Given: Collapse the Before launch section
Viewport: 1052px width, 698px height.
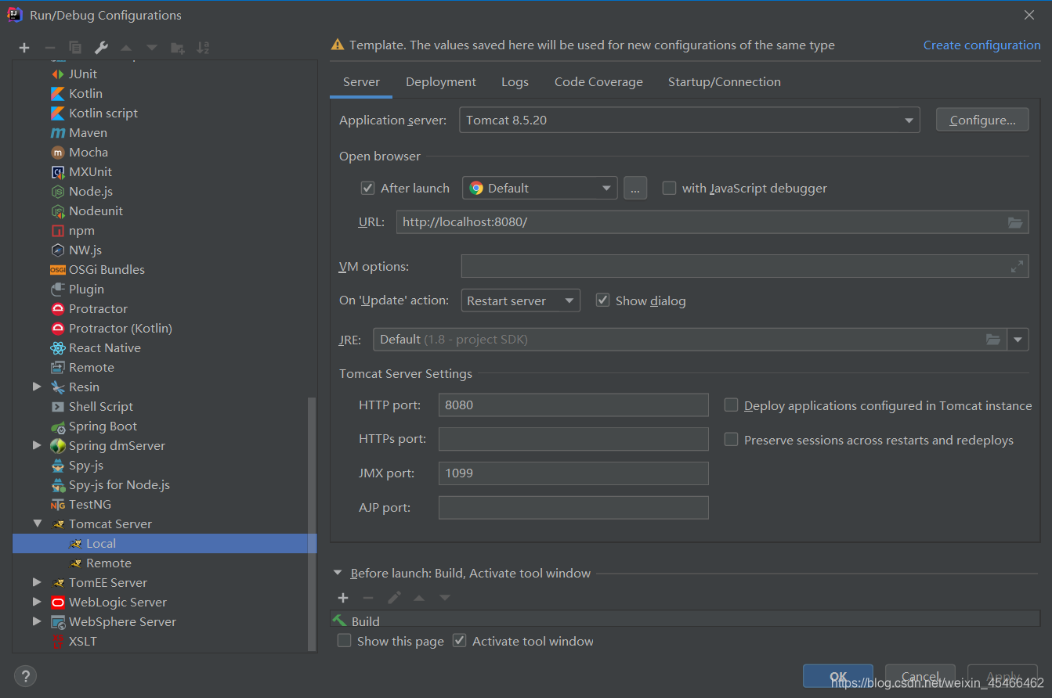Looking at the screenshot, I should click(338, 573).
